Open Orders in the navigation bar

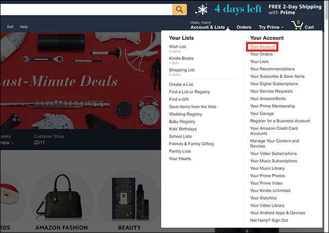click(x=244, y=27)
